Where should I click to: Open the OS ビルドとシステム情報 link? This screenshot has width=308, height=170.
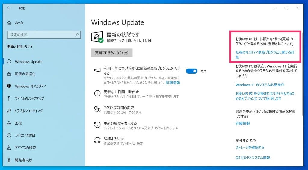[253, 157]
